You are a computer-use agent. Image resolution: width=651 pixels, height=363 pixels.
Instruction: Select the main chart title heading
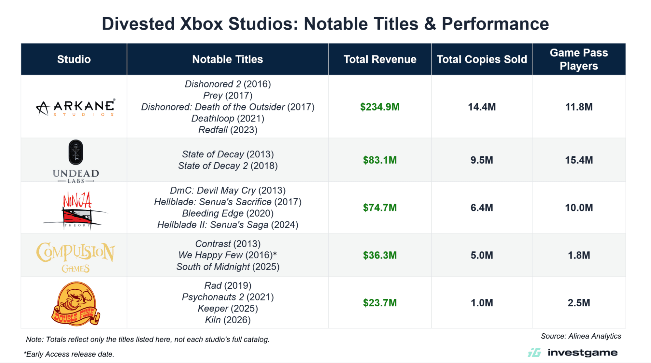click(325, 24)
